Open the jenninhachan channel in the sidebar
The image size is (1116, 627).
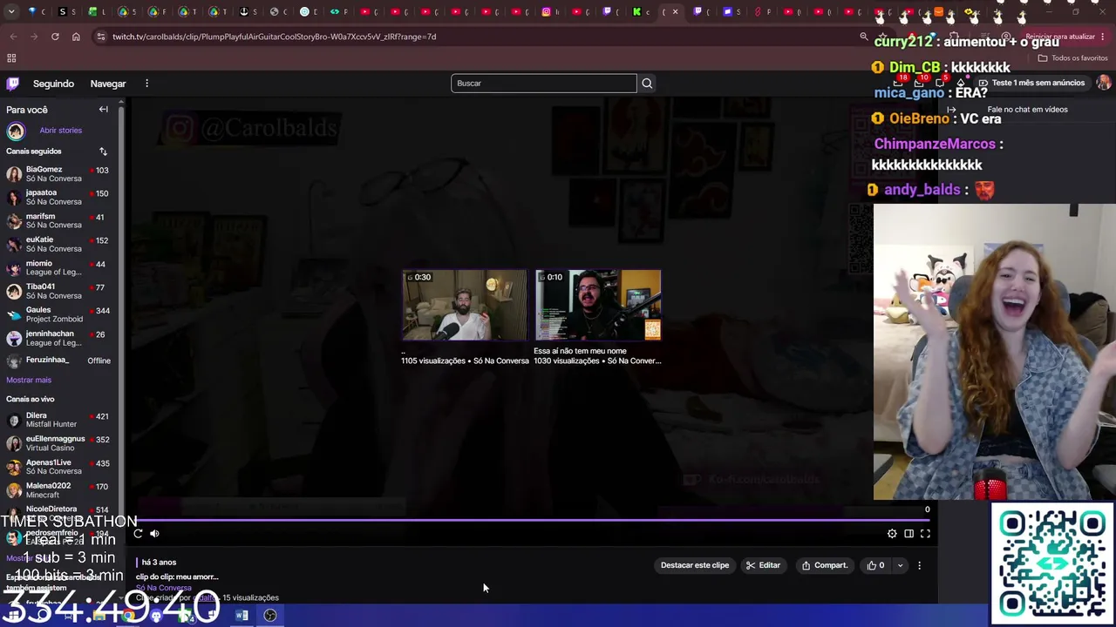(58, 338)
